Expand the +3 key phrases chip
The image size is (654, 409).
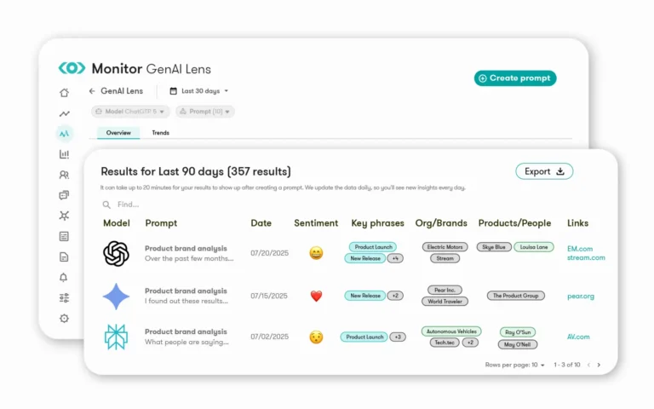point(398,337)
